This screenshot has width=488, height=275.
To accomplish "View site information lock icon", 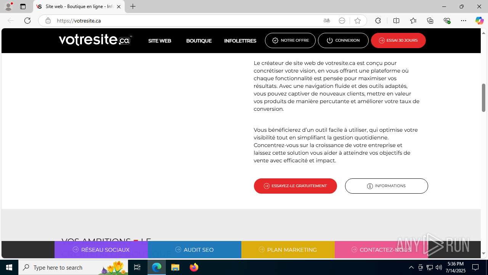I will pyautogui.click(x=48, y=21).
